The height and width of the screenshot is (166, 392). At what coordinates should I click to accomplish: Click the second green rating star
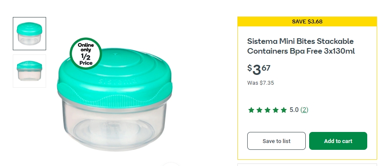point(259,110)
